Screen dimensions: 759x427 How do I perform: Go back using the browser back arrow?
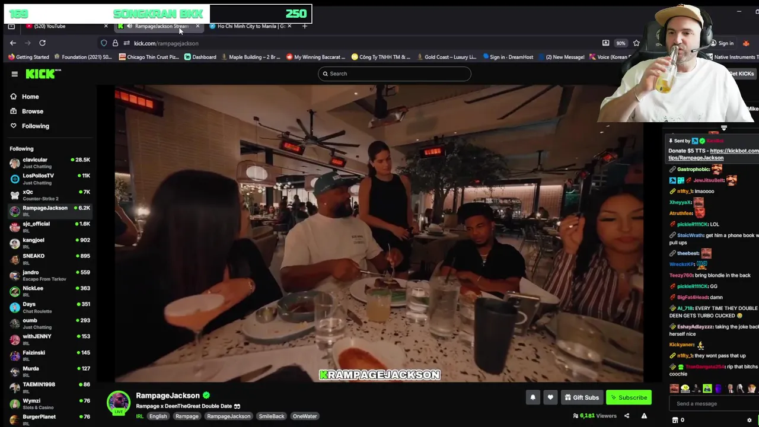click(13, 43)
